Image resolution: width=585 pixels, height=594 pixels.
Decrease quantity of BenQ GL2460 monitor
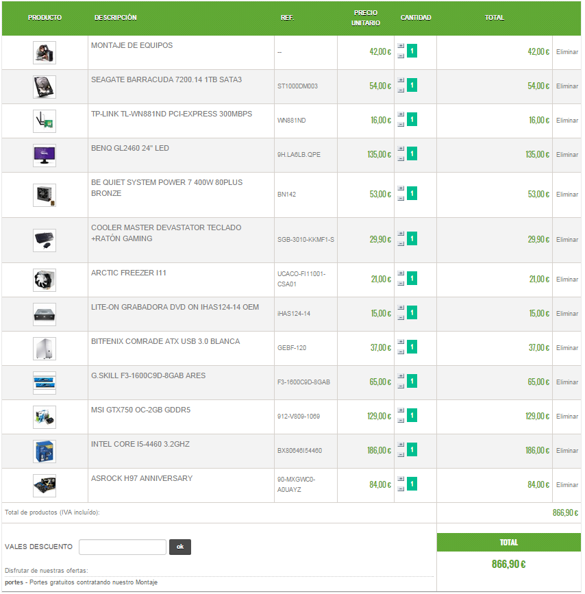(x=401, y=159)
